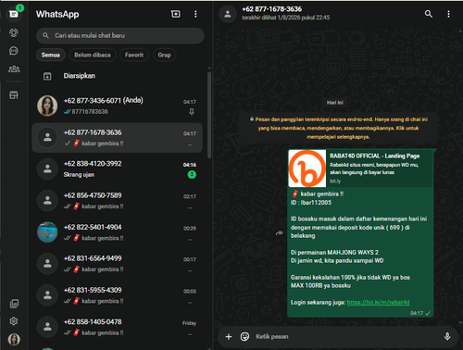
Task: Focus the Ketik pesan message field
Action: tap(345, 336)
